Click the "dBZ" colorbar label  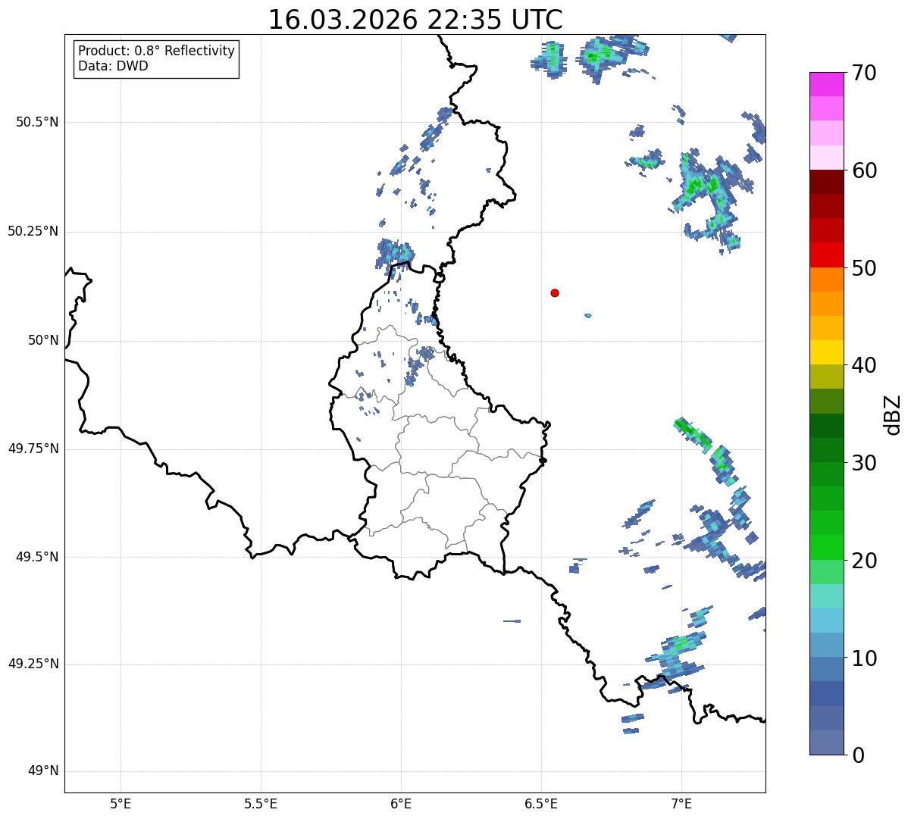[893, 414]
